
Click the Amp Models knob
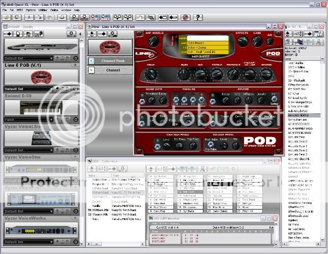coord(154,41)
